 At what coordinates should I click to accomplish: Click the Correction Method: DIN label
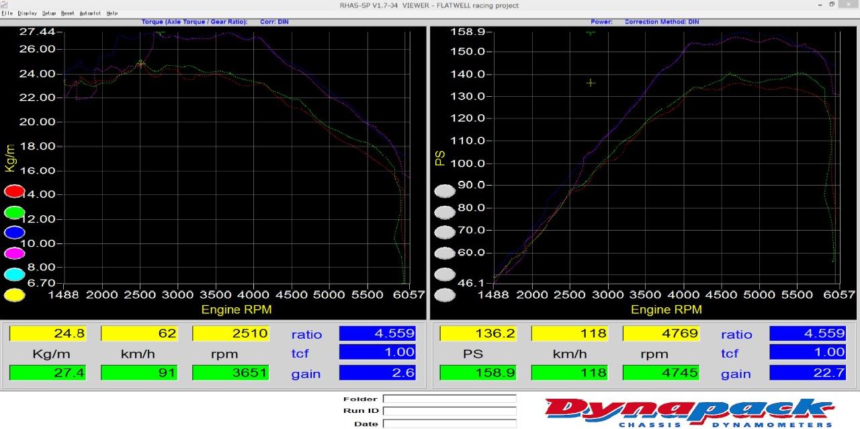(x=662, y=22)
